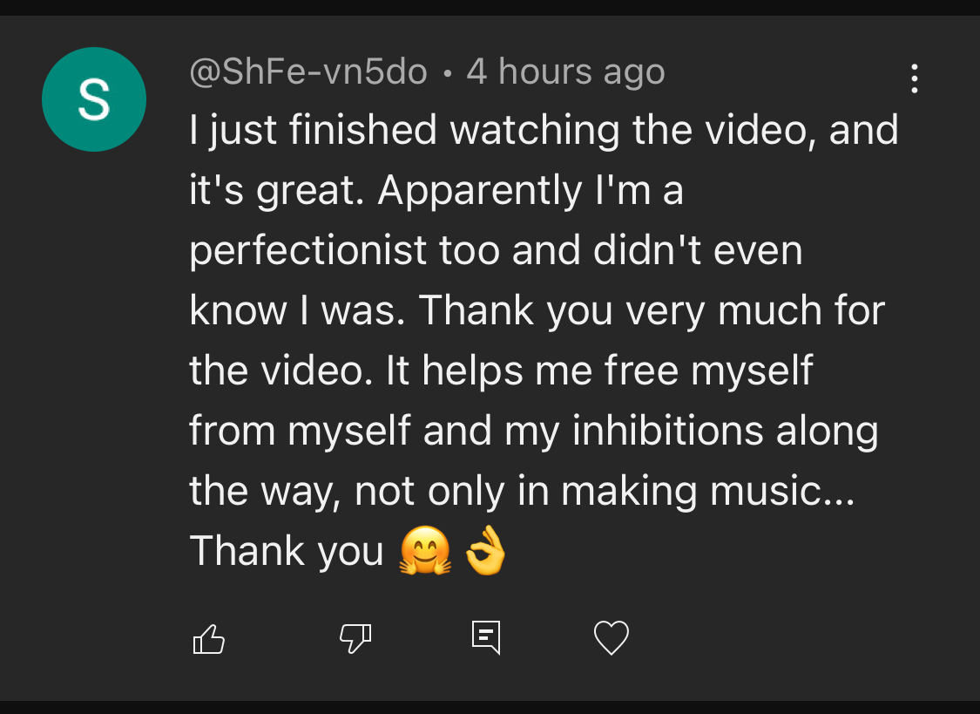Open the @ShFe-vn5do channel link

pos(308,71)
